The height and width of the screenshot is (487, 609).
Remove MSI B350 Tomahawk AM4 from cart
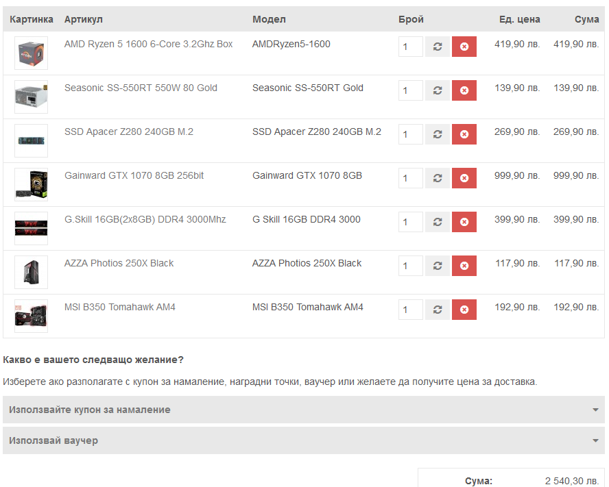tap(464, 310)
